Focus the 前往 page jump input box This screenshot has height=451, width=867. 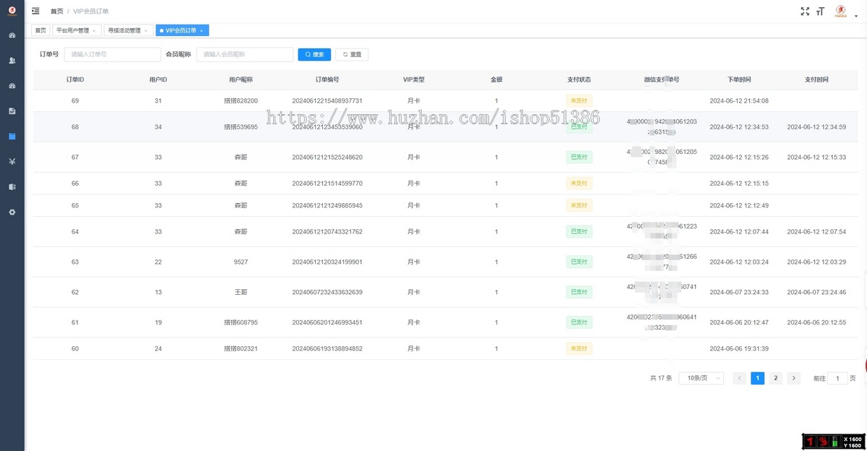tap(837, 378)
